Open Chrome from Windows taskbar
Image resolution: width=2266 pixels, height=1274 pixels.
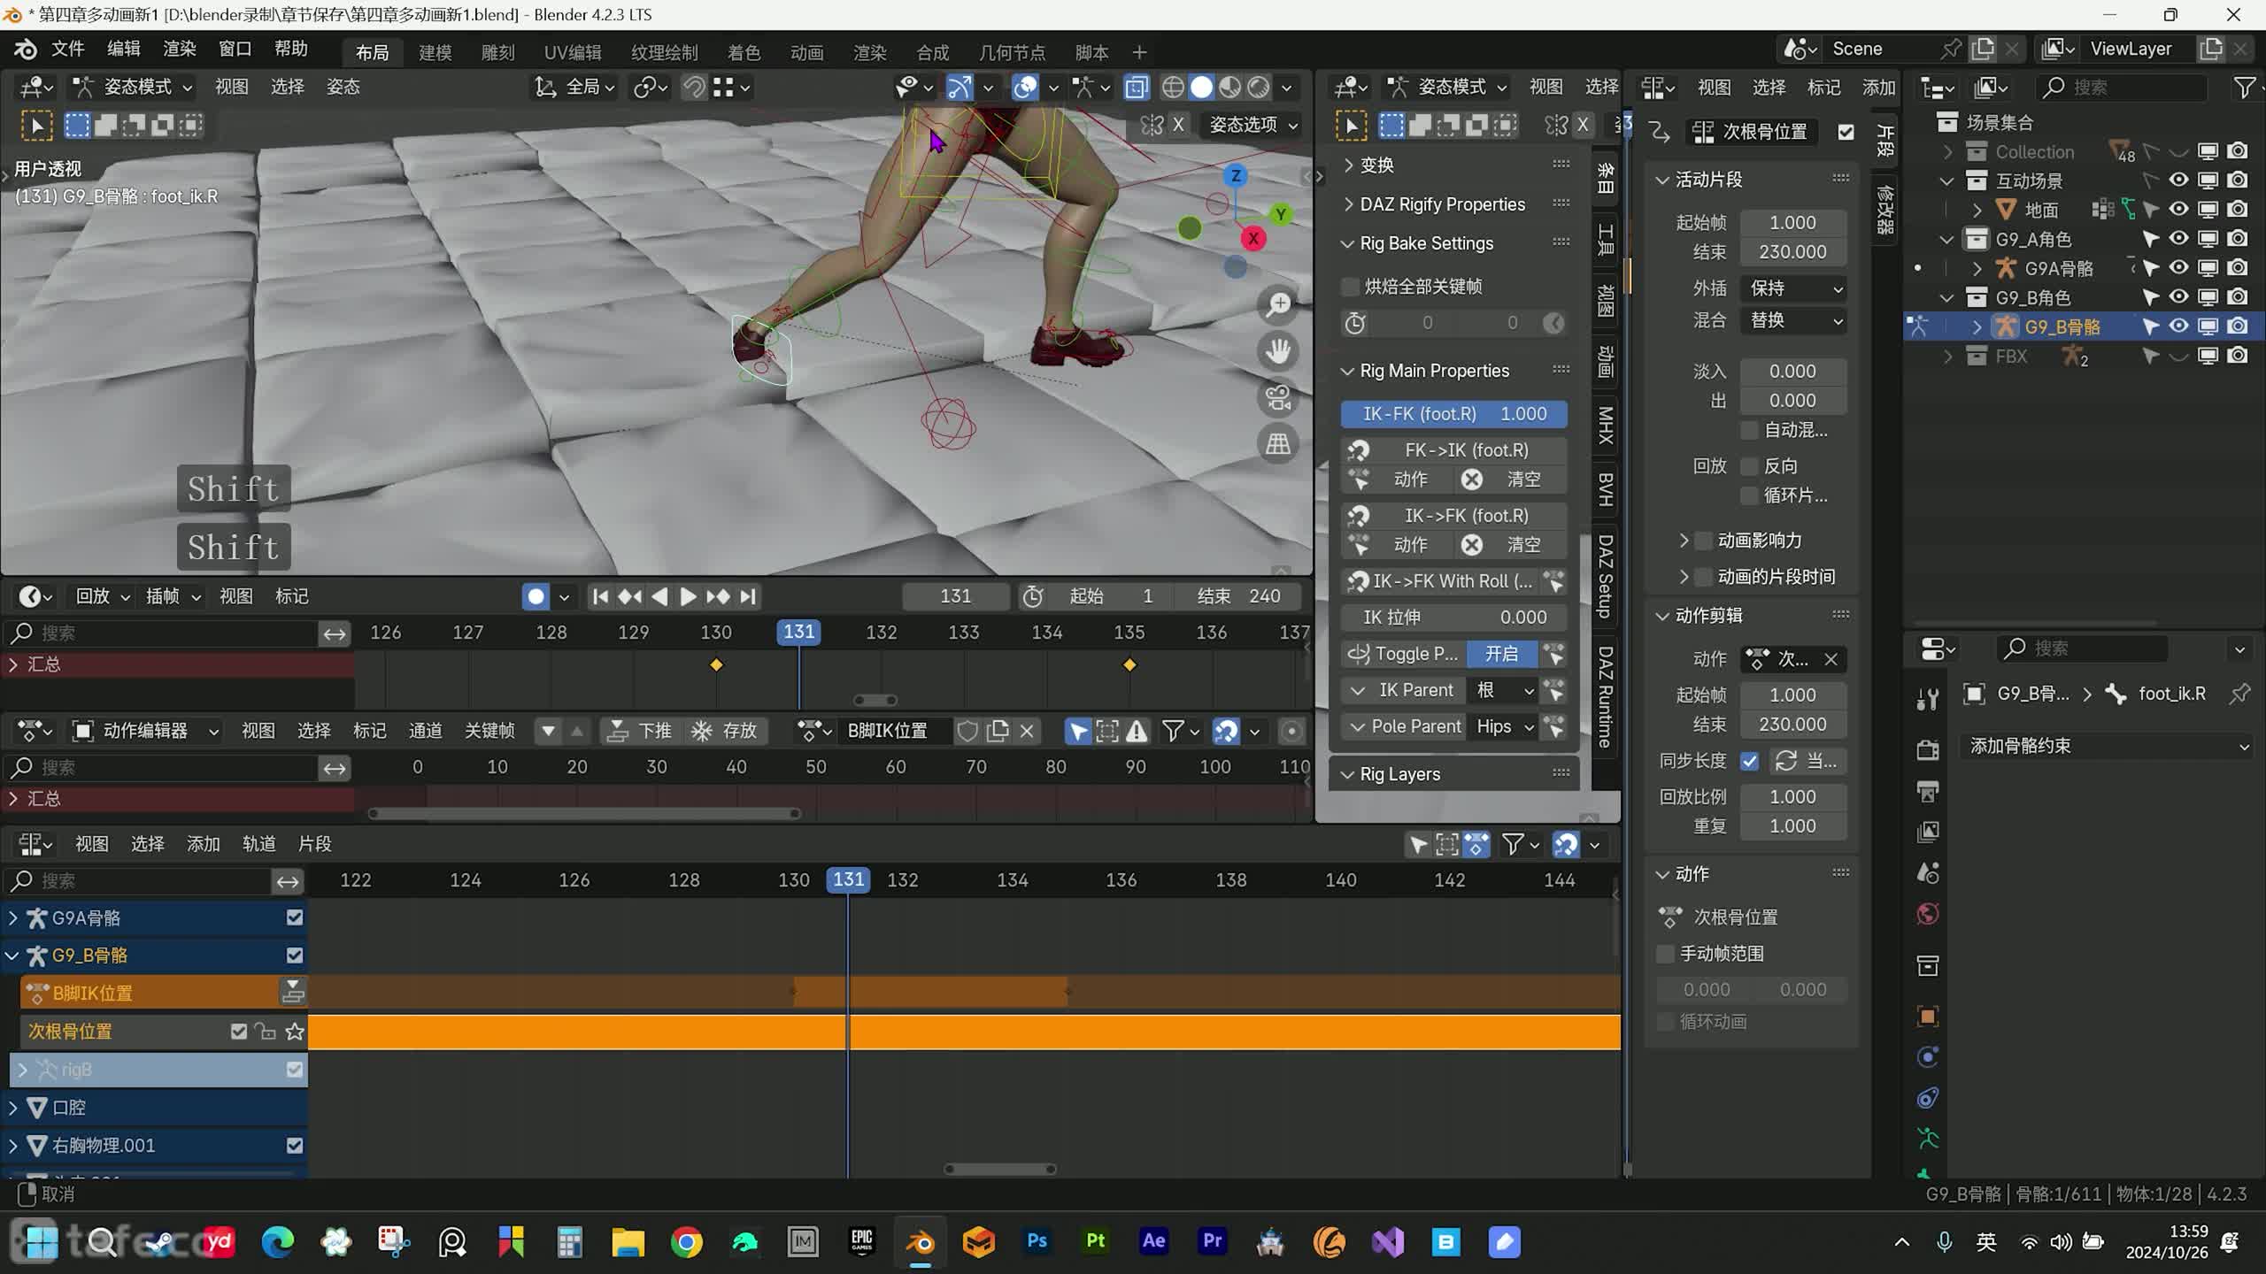click(686, 1242)
